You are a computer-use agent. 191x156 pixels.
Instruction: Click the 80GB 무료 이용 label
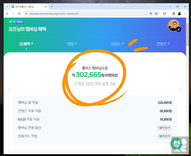[x=29, y=119]
